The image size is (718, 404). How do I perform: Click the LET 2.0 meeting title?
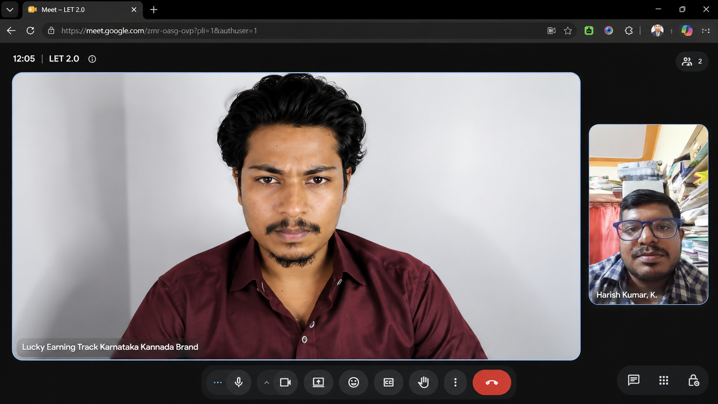(64, 59)
